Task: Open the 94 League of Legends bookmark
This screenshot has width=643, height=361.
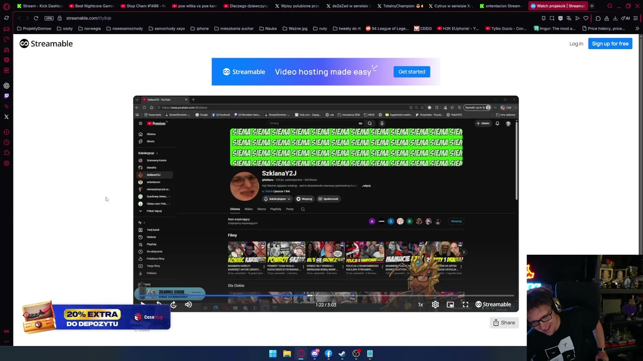Action: tap(387, 29)
